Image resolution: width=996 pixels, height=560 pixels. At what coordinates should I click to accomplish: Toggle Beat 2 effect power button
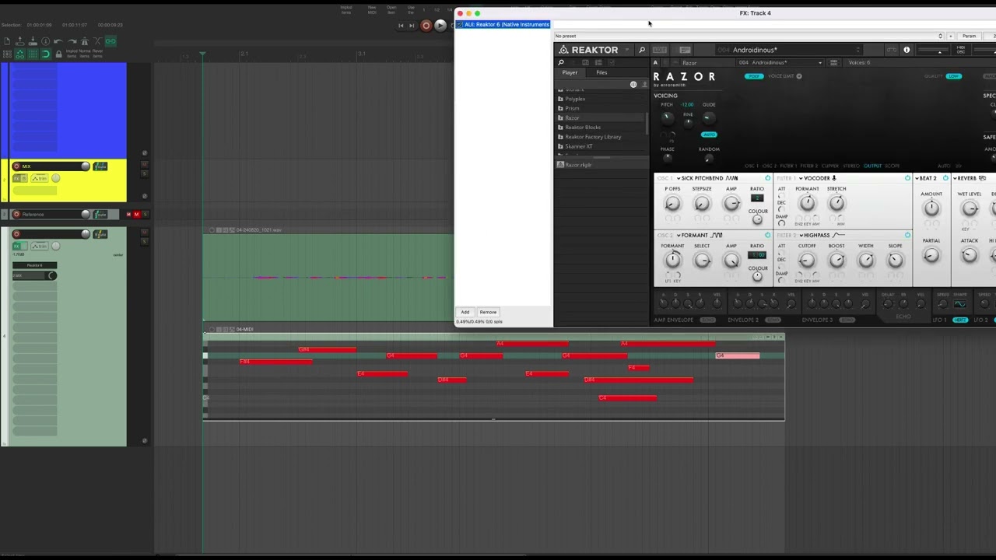(945, 178)
